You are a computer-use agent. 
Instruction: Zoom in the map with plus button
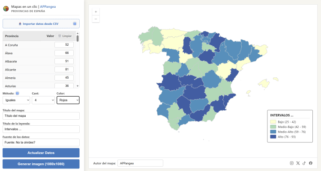[x=96, y=12]
